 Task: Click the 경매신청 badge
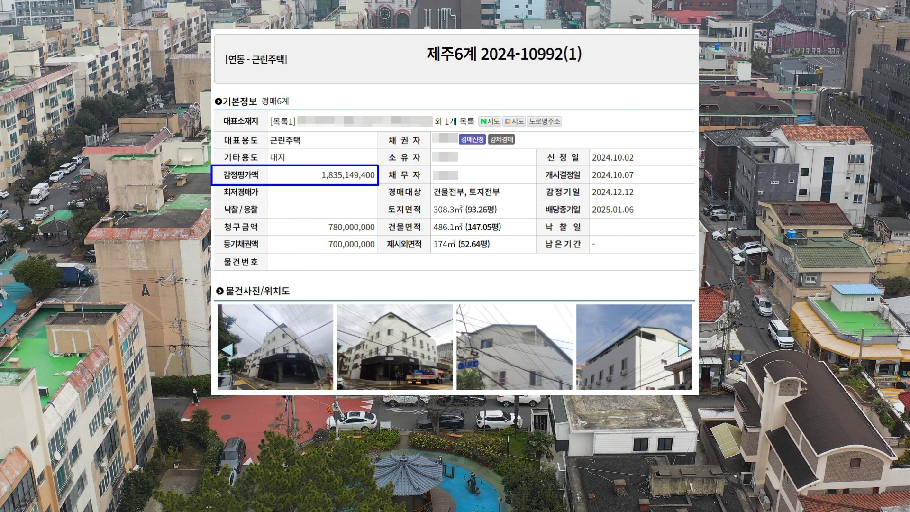coord(472,139)
